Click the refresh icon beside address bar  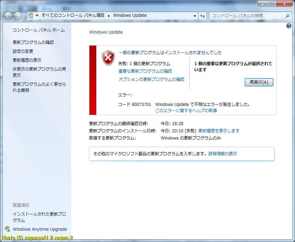(202, 16)
